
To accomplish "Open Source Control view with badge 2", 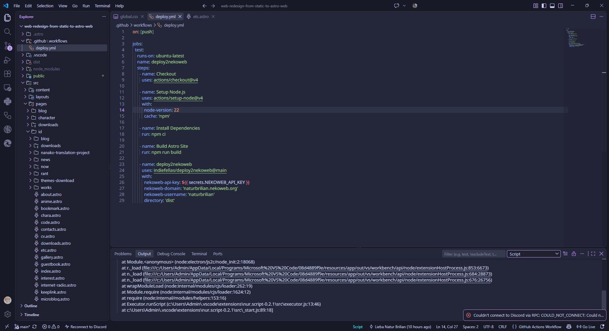I will [x=7, y=46].
